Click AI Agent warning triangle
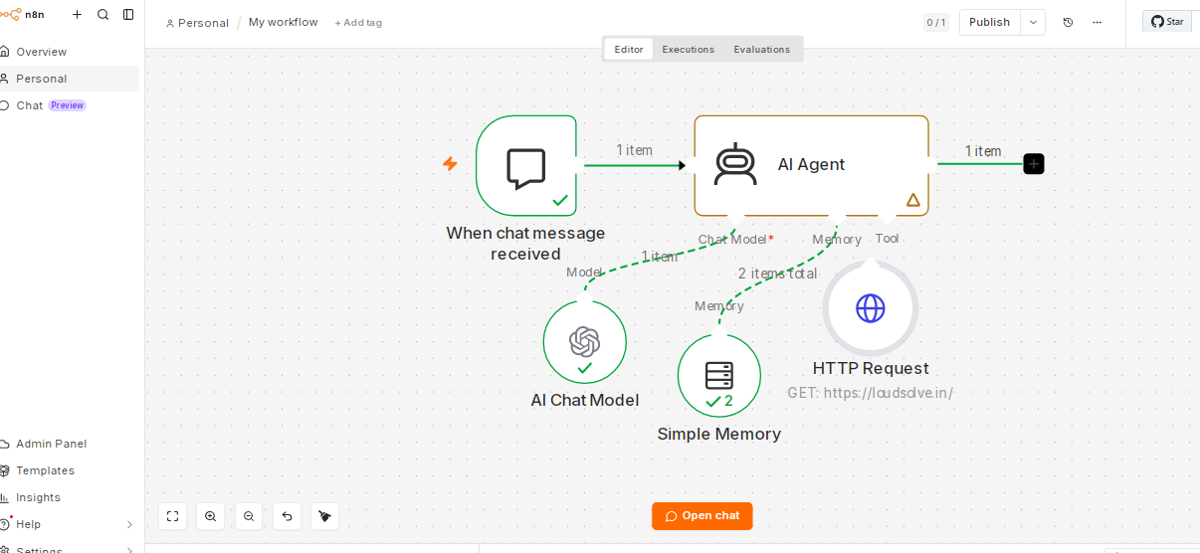The width and height of the screenshot is (1200, 553). click(913, 200)
